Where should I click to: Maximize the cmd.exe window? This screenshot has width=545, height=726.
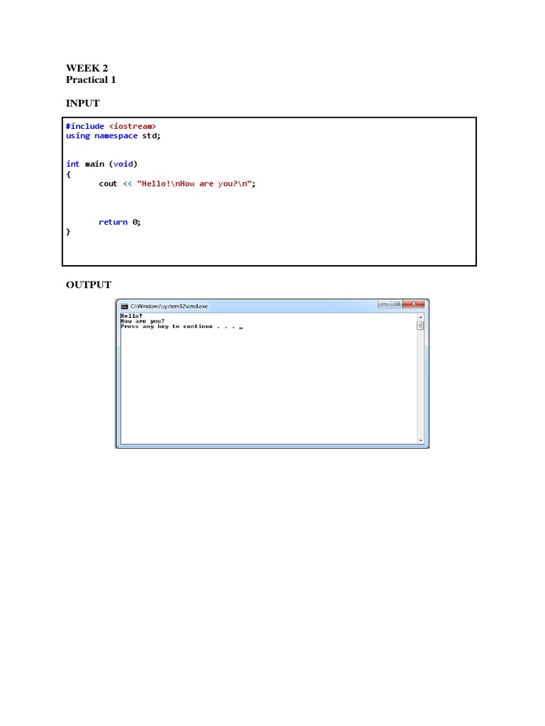[396, 303]
